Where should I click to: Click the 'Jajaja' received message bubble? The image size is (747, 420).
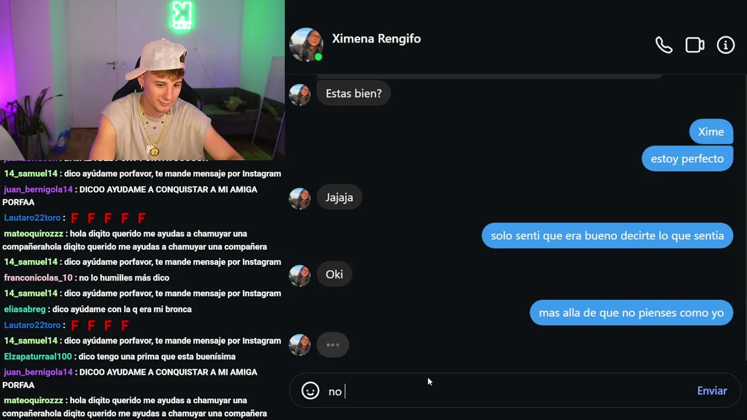(x=339, y=197)
